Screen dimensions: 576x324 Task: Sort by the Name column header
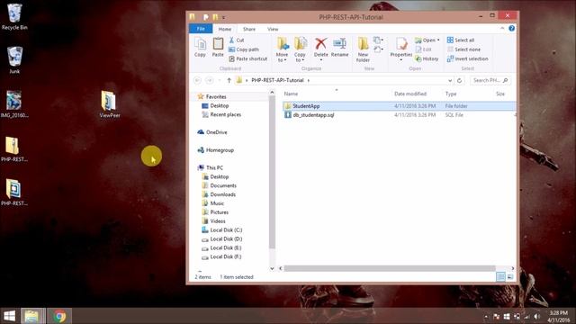[291, 94]
